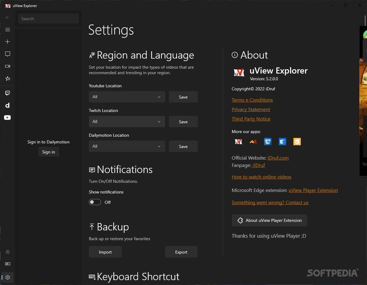Click the Region and Language heading

click(x=145, y=55)
